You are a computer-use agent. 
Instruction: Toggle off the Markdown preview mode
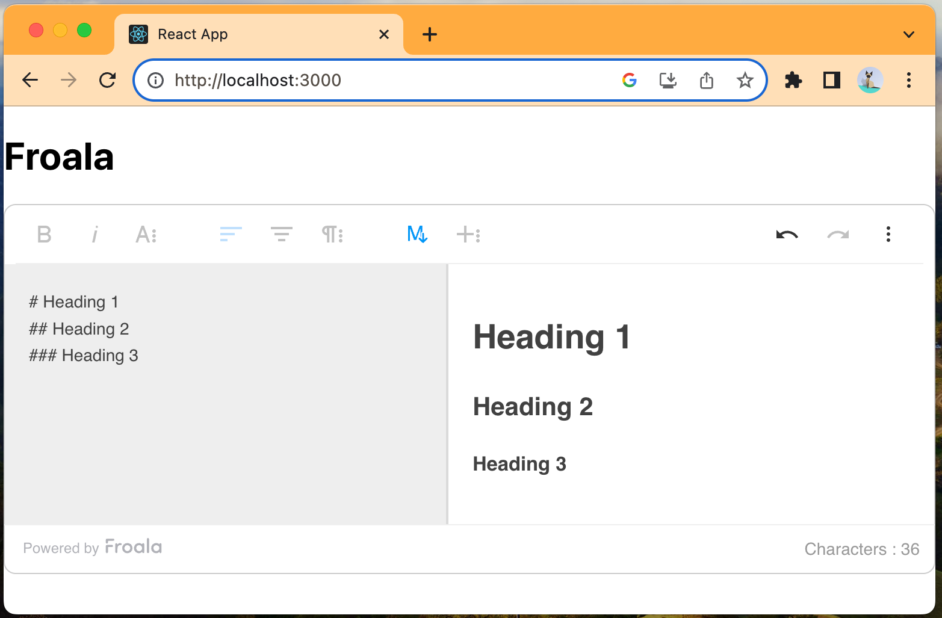pos(416,235)
